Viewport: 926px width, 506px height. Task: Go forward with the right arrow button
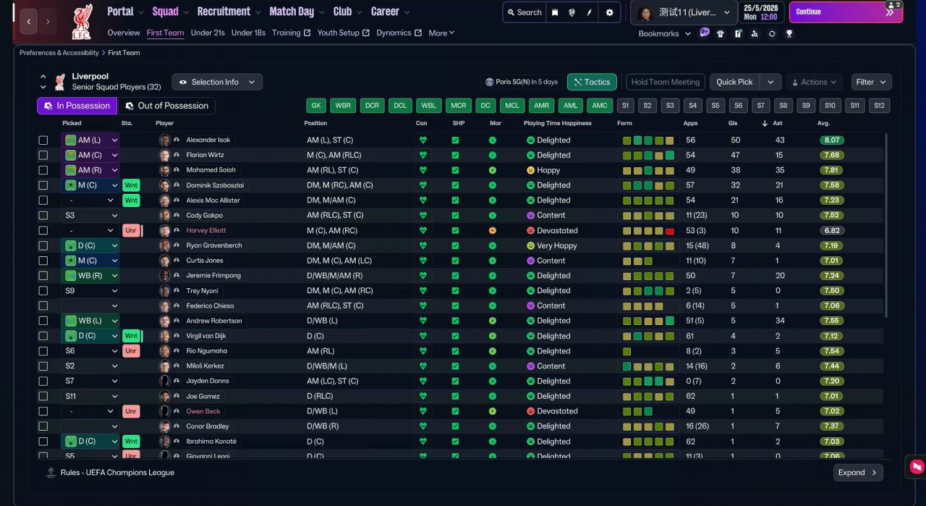point(48,22)
